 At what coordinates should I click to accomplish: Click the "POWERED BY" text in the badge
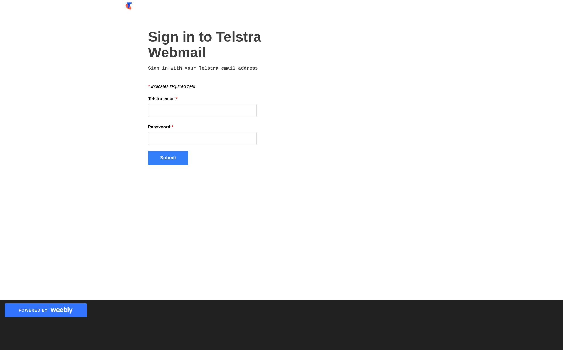(x=33, y=310)
